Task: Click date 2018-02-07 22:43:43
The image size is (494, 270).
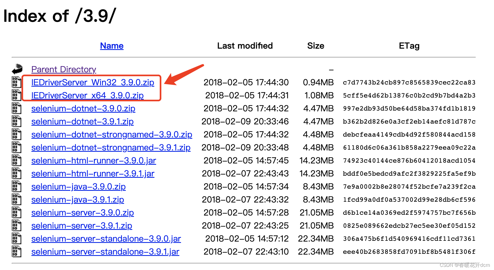Action: coord(245,174)
